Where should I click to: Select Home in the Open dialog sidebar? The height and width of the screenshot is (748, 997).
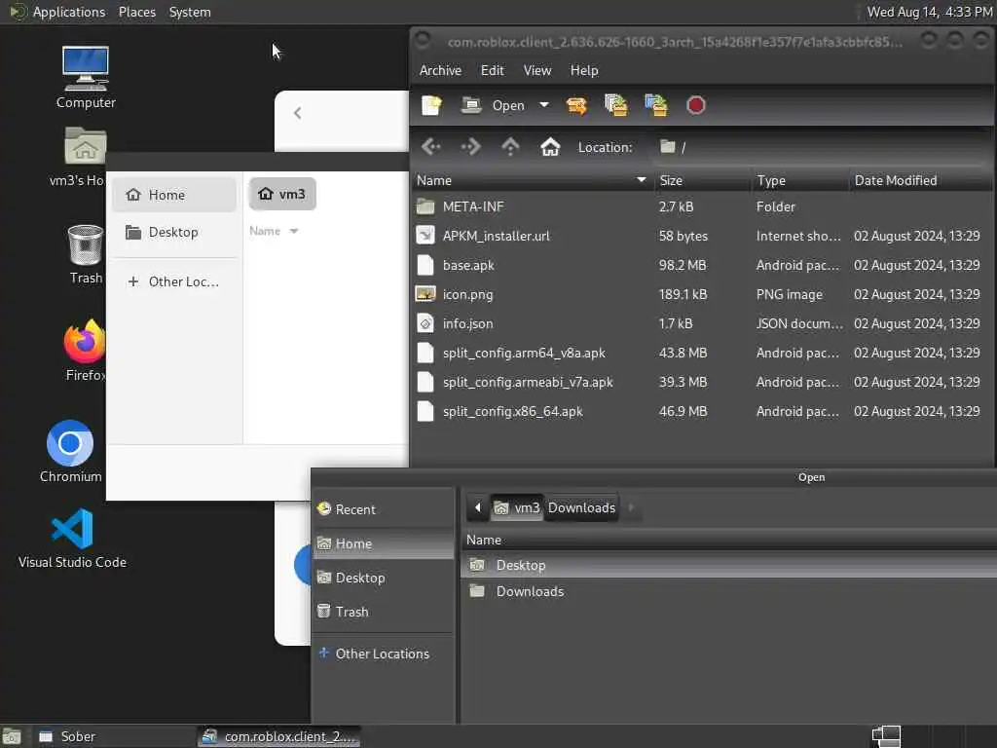384,543
